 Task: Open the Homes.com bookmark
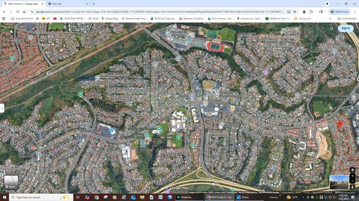point(303,18)
